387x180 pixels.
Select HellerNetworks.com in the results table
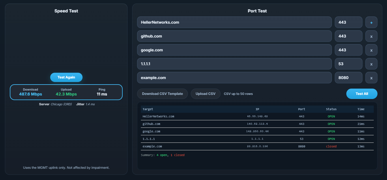tap(158, 116)
